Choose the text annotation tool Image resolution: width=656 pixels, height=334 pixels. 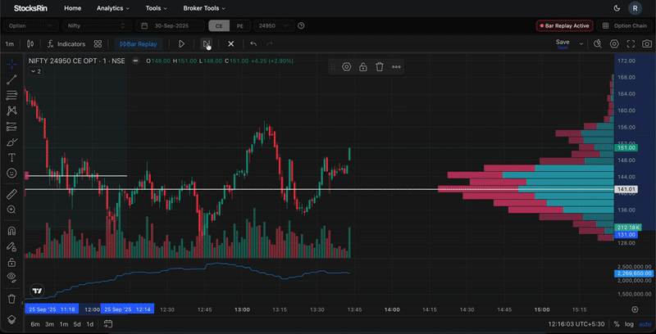(x=11, y=157)
